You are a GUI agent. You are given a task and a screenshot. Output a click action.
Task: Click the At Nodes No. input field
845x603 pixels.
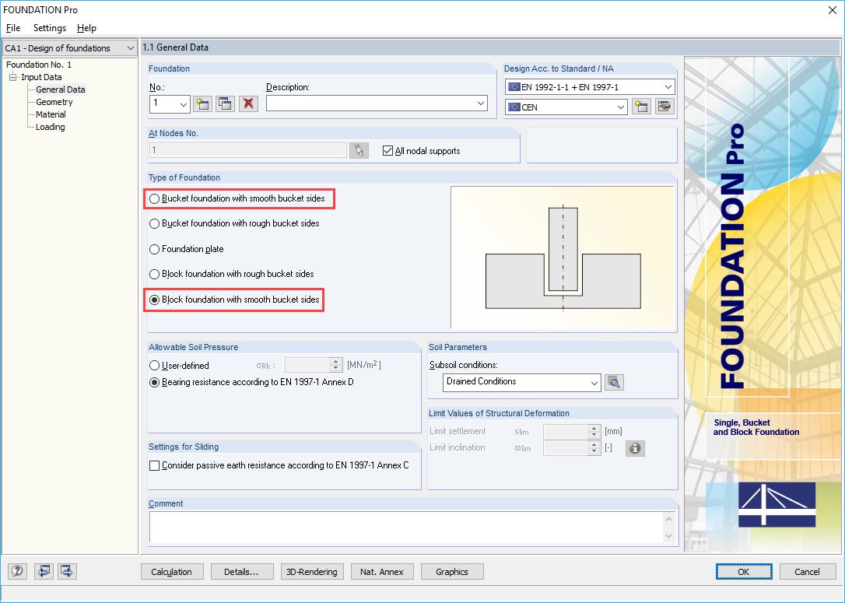(x=248, y=150)
